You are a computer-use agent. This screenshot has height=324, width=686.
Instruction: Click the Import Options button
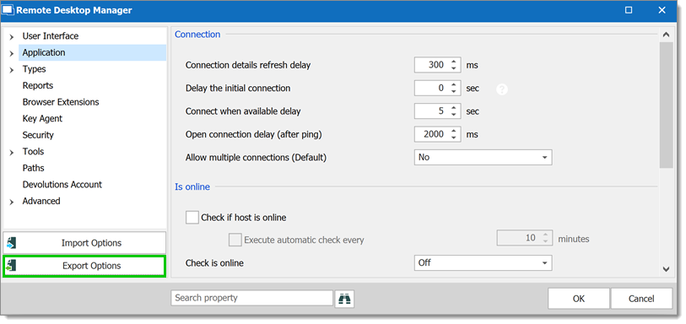[x=84, y=243]
